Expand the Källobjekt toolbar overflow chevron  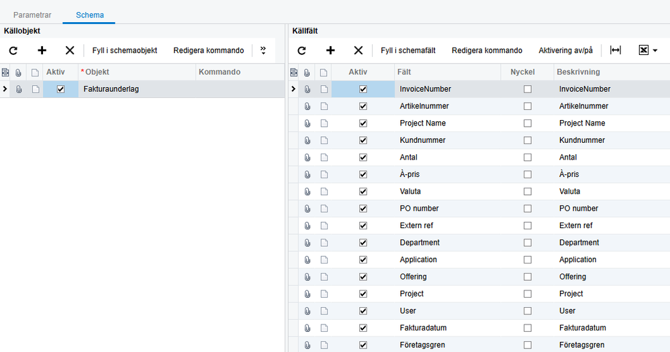(262, 50)
